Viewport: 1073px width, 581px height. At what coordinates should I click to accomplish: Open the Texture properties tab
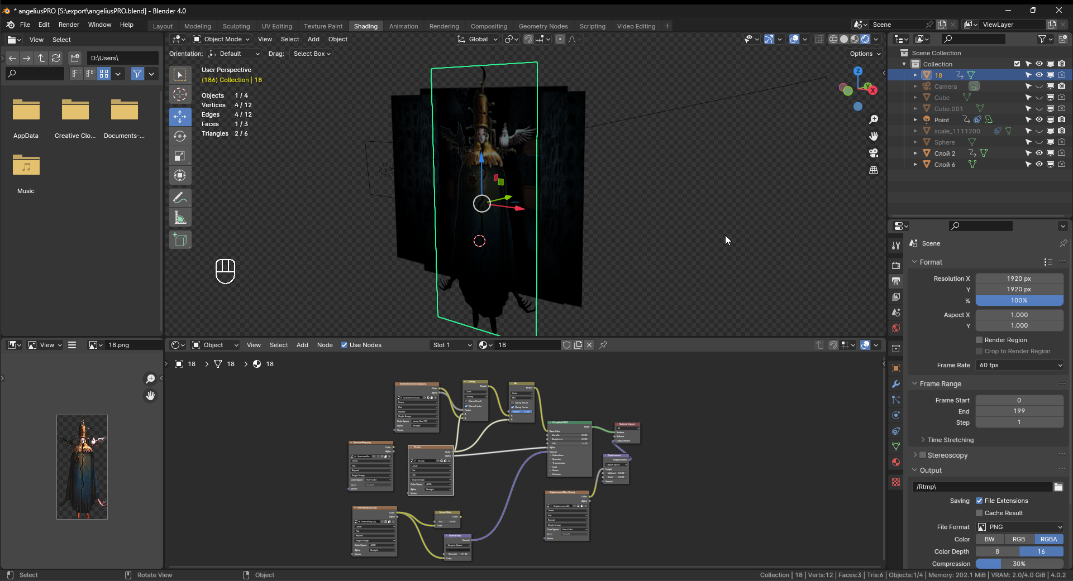pyautogui.click(x=896, y=482)
